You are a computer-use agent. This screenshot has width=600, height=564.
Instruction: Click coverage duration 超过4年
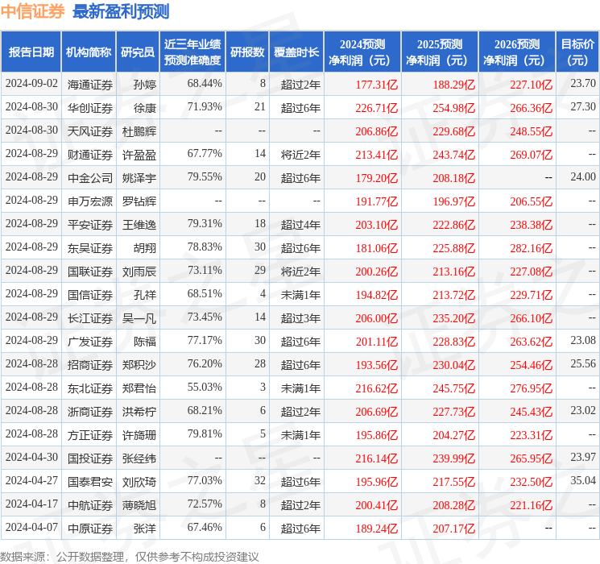coord(300,224)
